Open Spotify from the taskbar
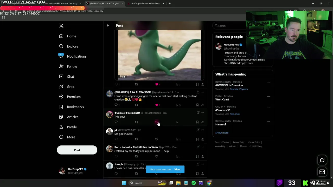Image resolution: width=333 pixels, height=187 pixels. (x=194, y=183)
